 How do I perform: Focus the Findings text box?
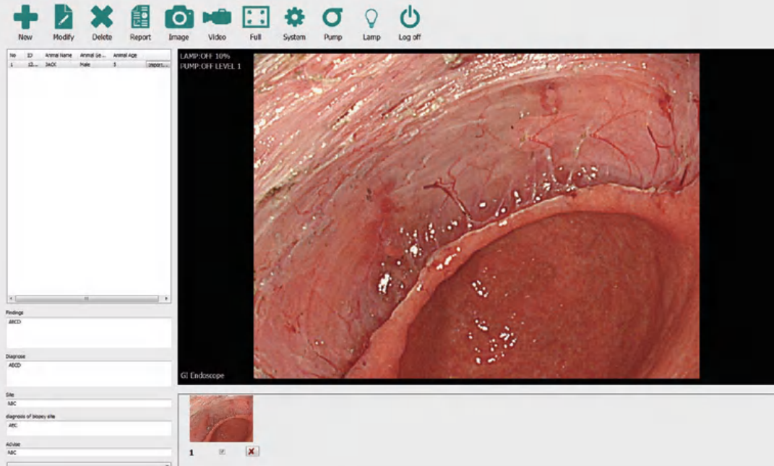[89, 333]
